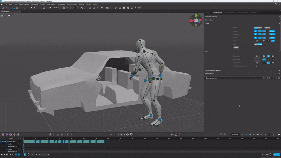
Task: Open the Interpolation menu
Action: pyautogui.click(x=51, y=4)
